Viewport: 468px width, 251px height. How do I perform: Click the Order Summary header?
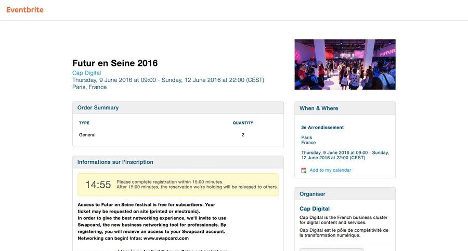(x=178, y=108)
